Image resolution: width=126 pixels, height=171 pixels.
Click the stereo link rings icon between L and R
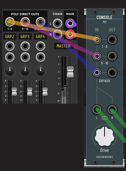click(x=105, y=118)
